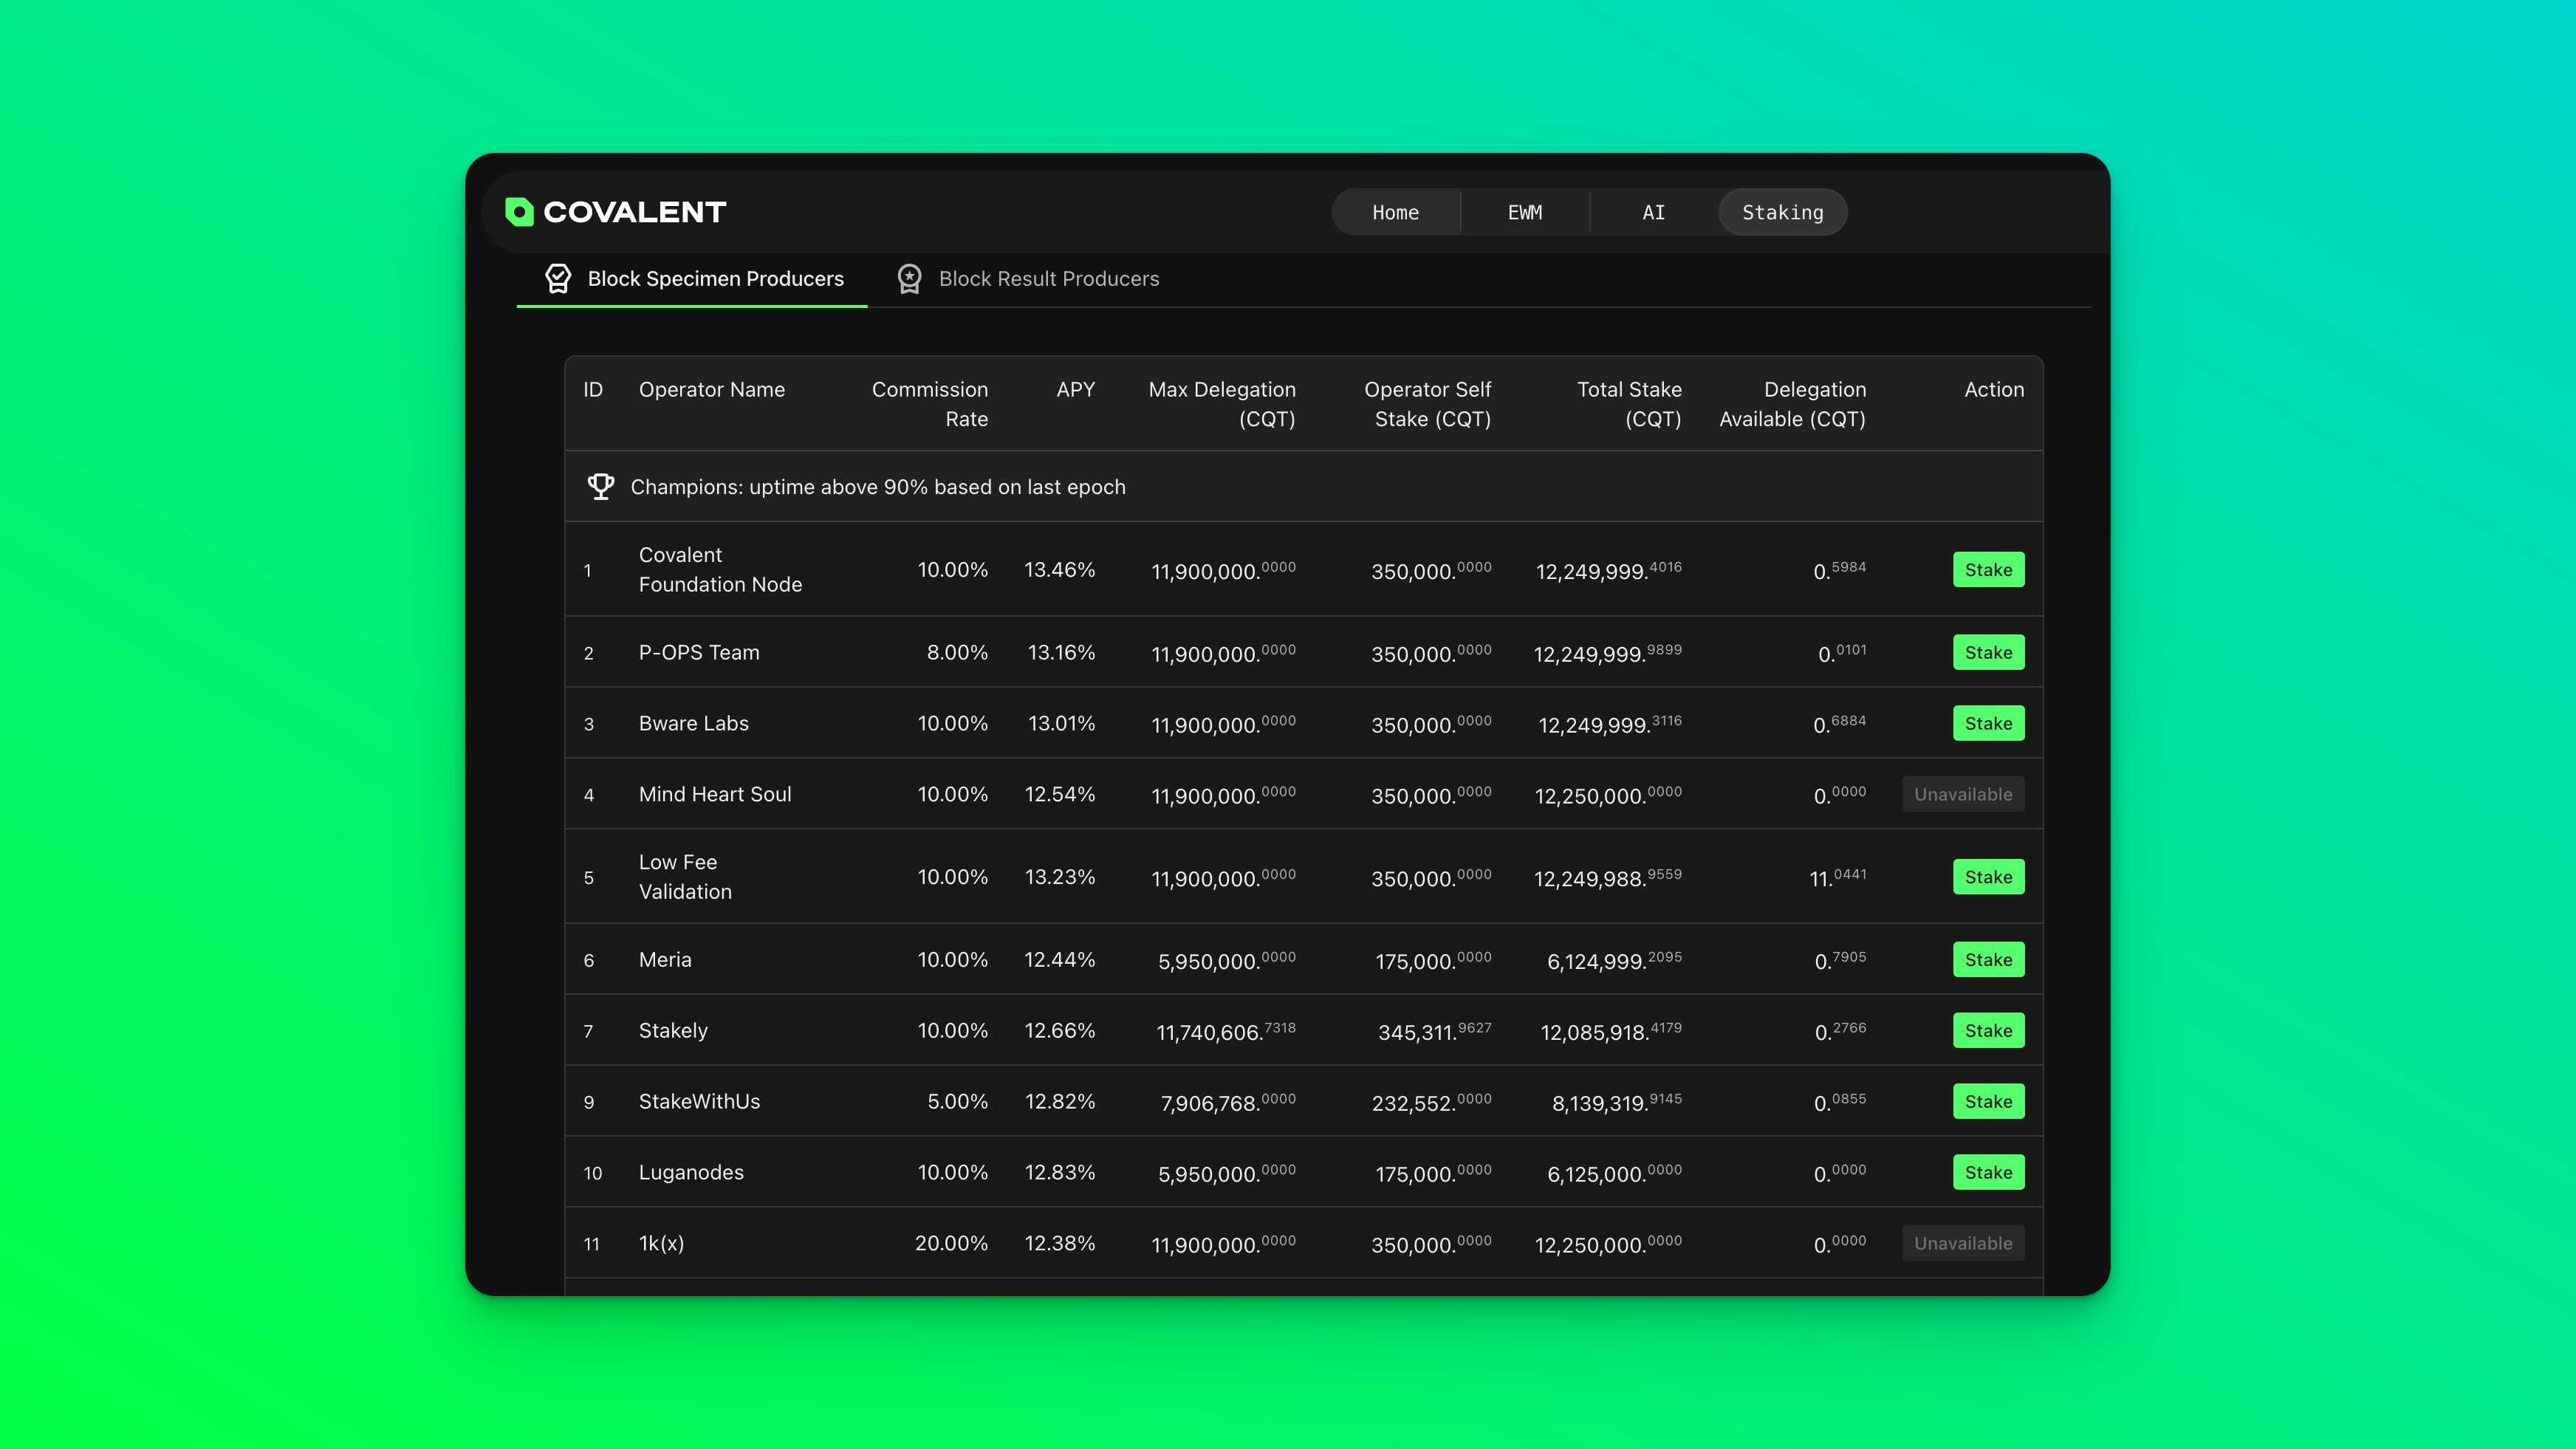Screen dimensions: 2576x1449
Task: Click the Action column header
Action: (1994, 390)
